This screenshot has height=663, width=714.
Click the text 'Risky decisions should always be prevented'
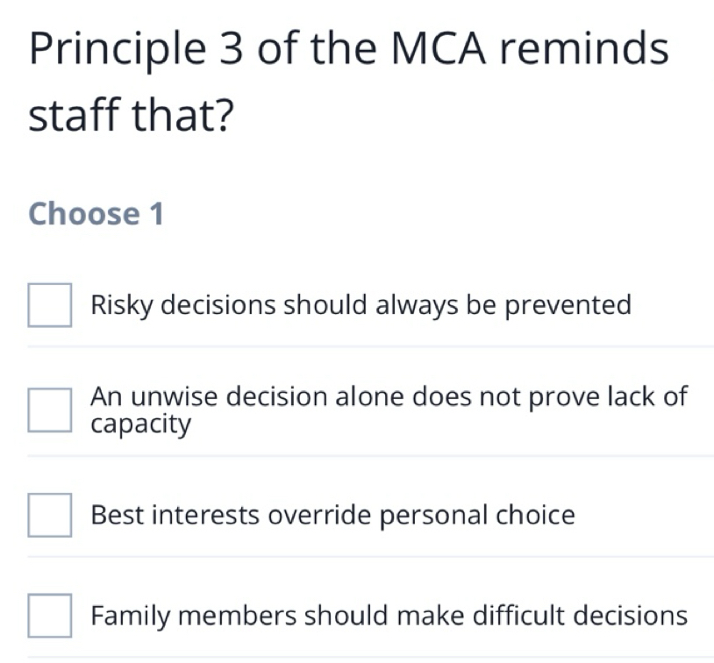click(x=361, y=304)
